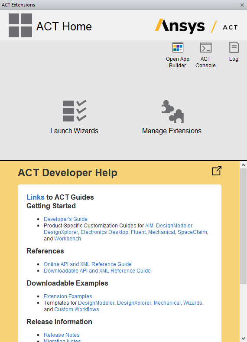The width and height of the screenshot is (247, 342).
Task: Open the Release Notes link
Action: (x=62, y=335)
